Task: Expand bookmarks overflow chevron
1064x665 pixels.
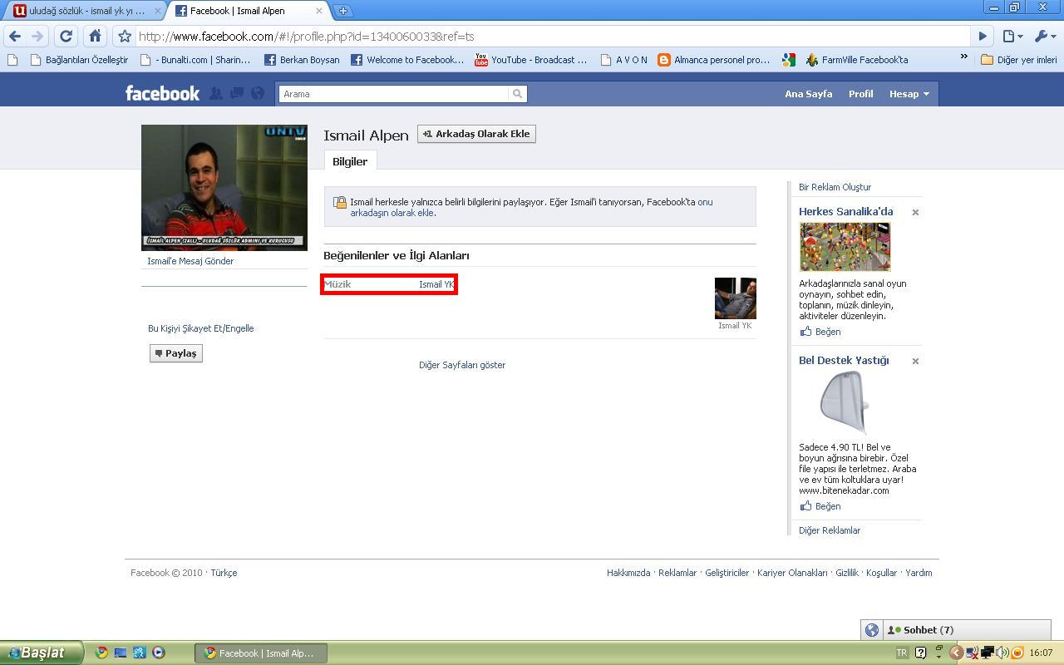Action: (x=963, y=58)
